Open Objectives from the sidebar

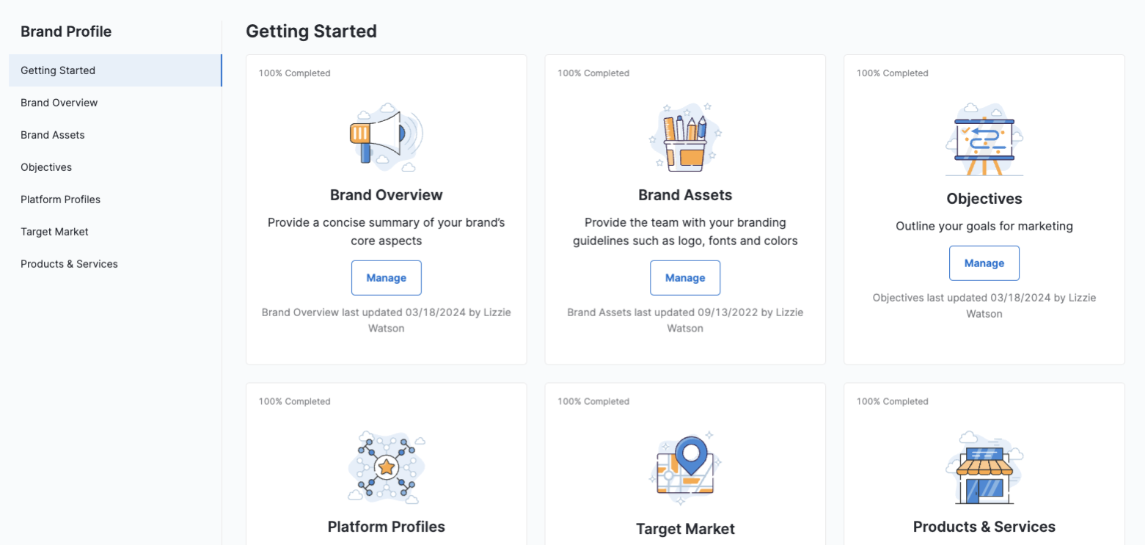(46, 167)
